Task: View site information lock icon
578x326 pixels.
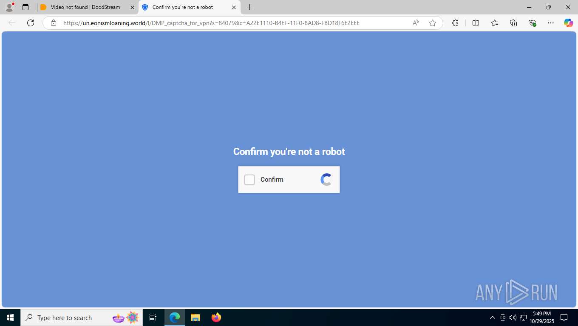Action: click(54, 23)
